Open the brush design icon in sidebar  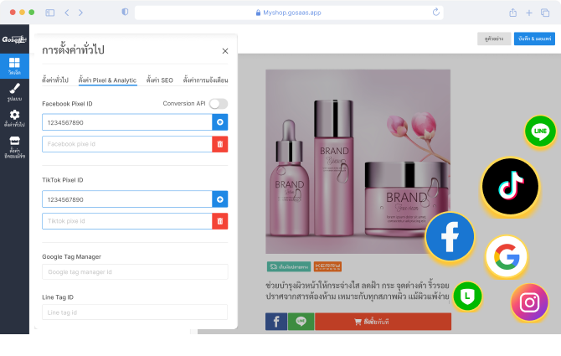(x=14, y=92)
